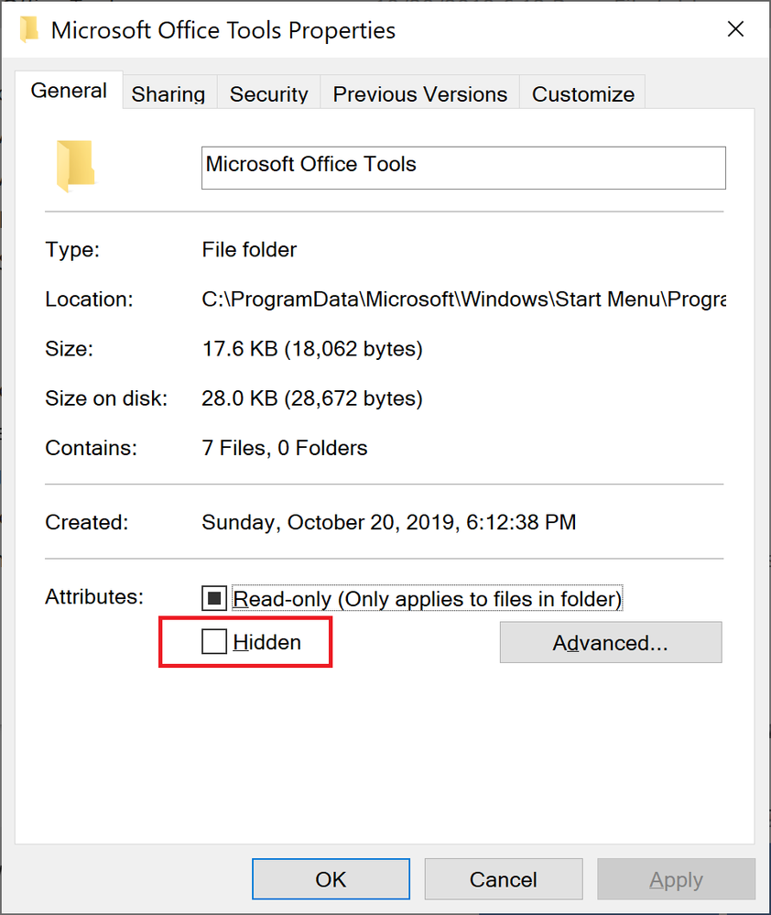This screenshot has width=771, height=915.
Task: Open the Customize tab
Action: (x=582, y=94)
